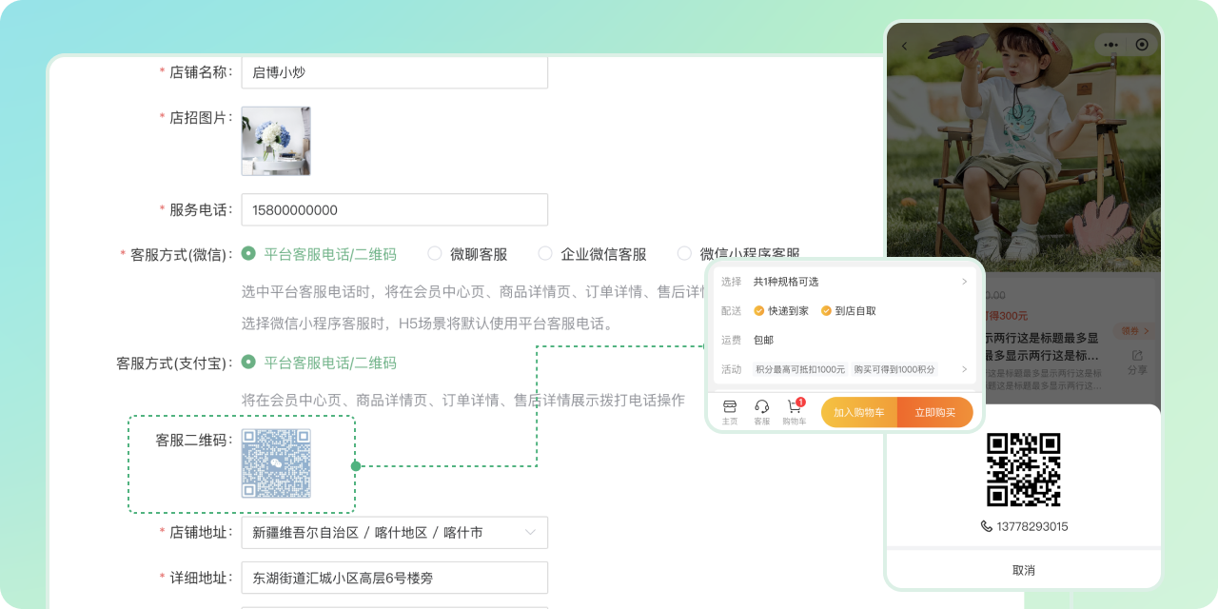Expand the 活动 promotions row chevron
Image resolution: width=1218 pixels, height=609 pixels.
point(964,369)
